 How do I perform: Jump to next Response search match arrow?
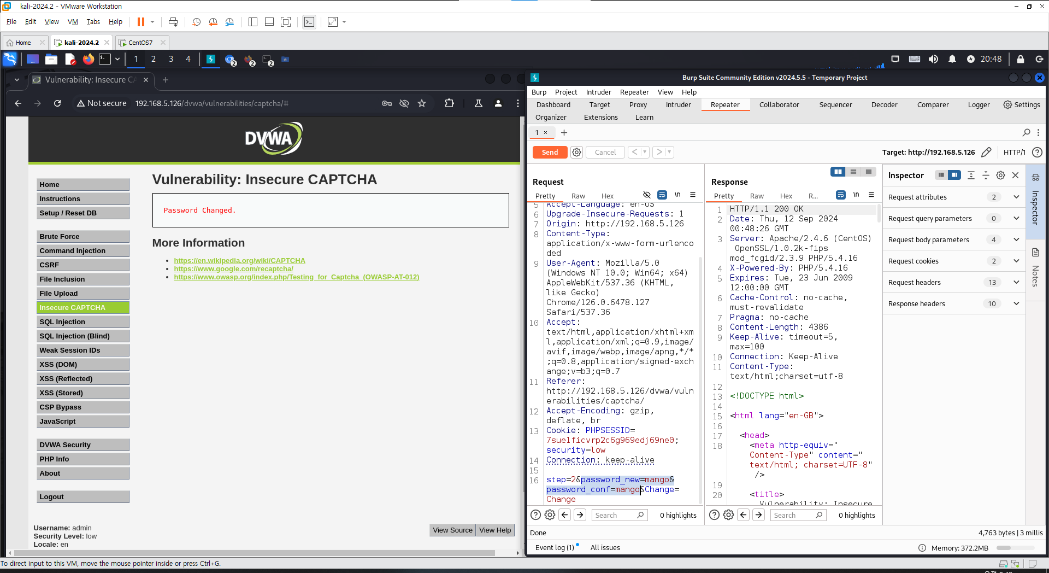[x=758, y=514]
